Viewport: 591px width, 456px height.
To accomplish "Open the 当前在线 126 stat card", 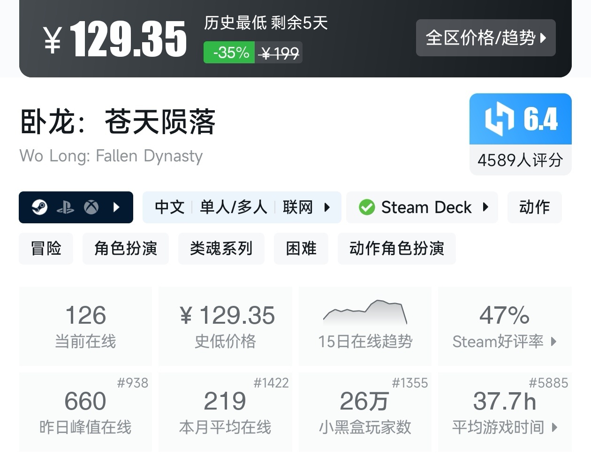I will pyautogui.click(x=85, y=326).
